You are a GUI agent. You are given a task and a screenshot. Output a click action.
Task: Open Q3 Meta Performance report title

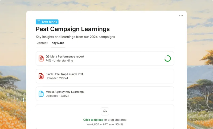(65, 57)
